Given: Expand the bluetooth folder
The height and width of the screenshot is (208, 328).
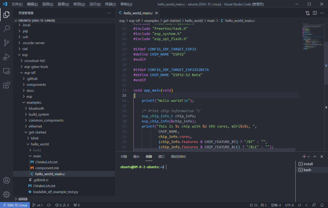Looking at the screenshot, I should click(x=64, y=108).
